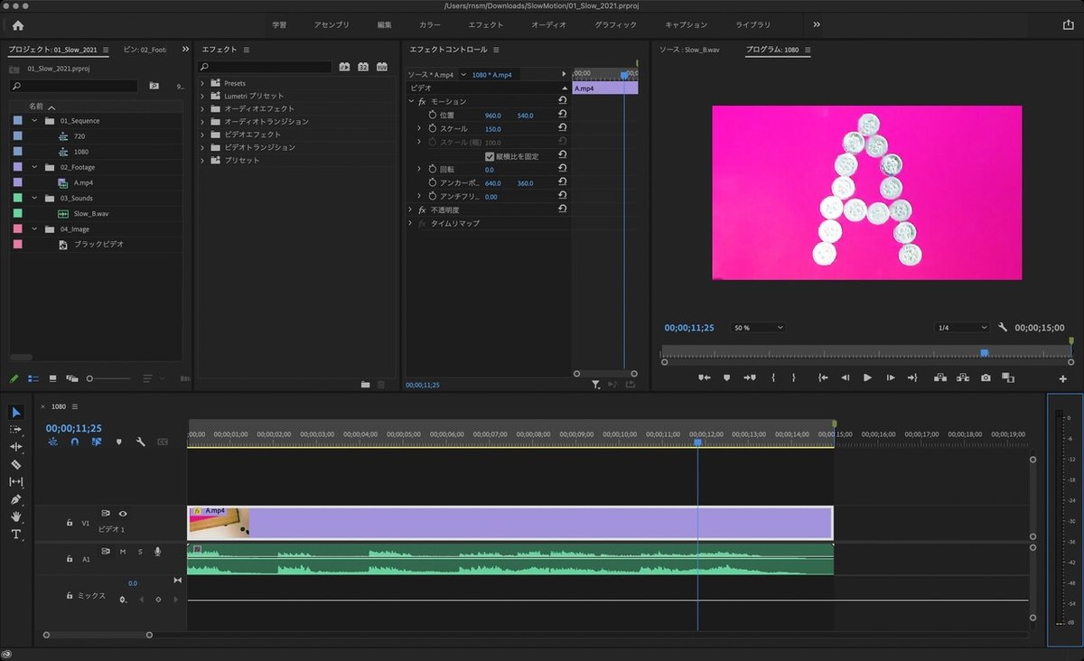Click Mark In in Program monitor
1084x661 pixels.
click(773, 377)
